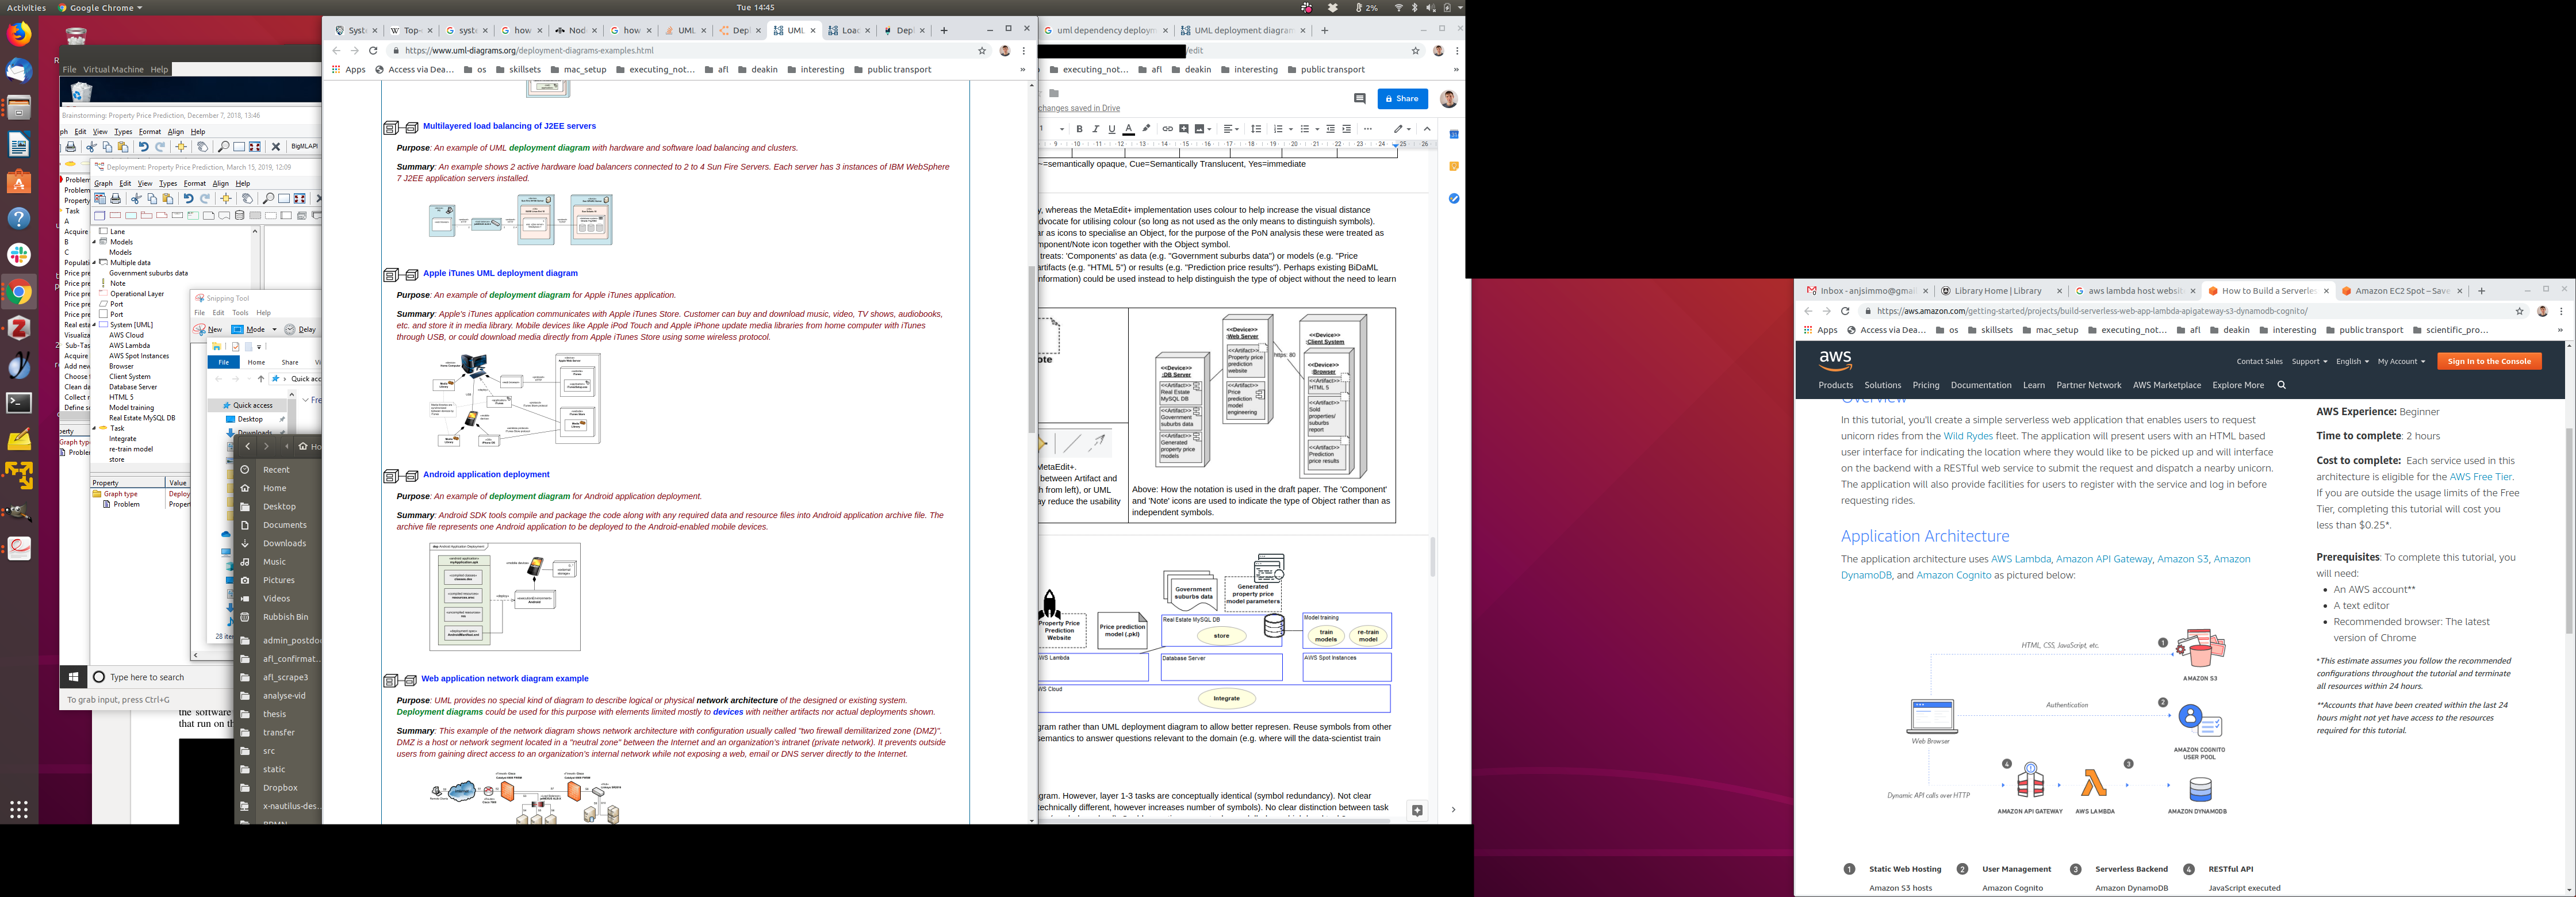This screenshot has height=897, width=2576.
Task: Open the Types menu in Deployment window
Action: 168,183
